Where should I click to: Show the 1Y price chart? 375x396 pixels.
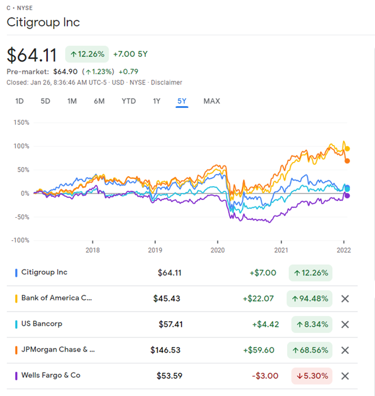[157, 101]
